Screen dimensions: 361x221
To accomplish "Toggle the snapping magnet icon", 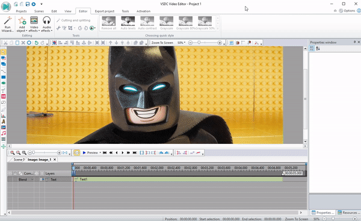I will pos(238,43).
